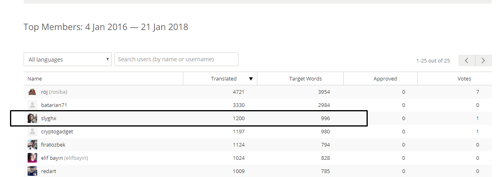
Task: Sort by Target Words column header
Action: (x=305, y=79)
